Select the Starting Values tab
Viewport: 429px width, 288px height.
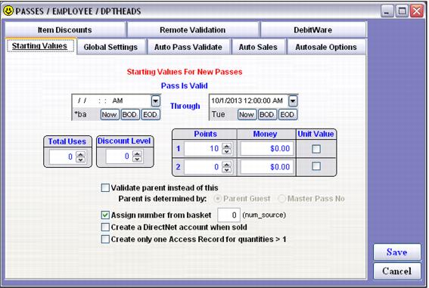click(x=40, y=46)
